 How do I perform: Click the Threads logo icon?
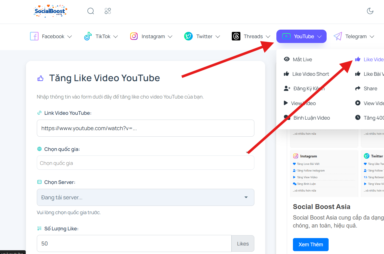236,36
